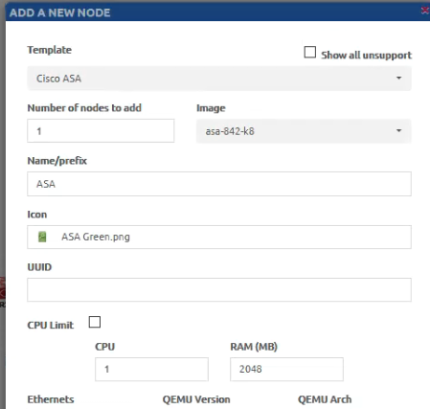430x409 pixels.
Task: Open the Icon selector showing ASA Green.png
Action: pos(219,237)
